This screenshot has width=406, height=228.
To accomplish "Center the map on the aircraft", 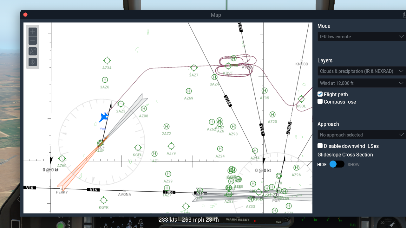I will (x=33, y=62).
